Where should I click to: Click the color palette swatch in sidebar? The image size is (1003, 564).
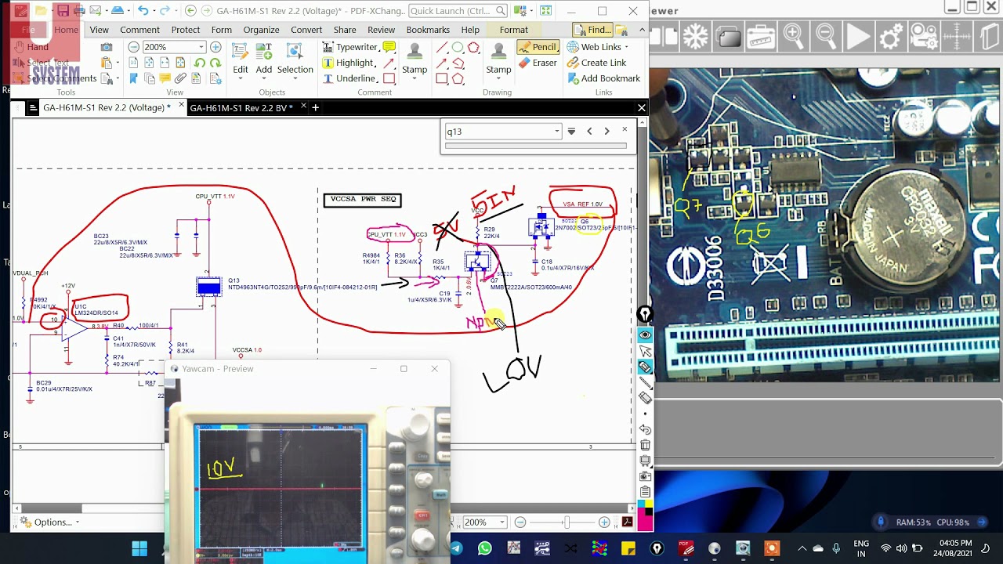[x=645, y=515]
